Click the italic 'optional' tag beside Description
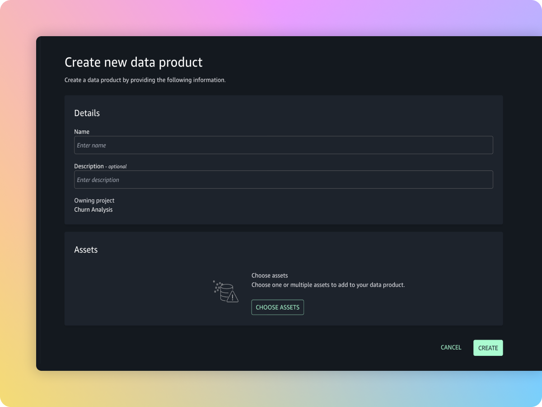542x407 pixels. [117, 166]
